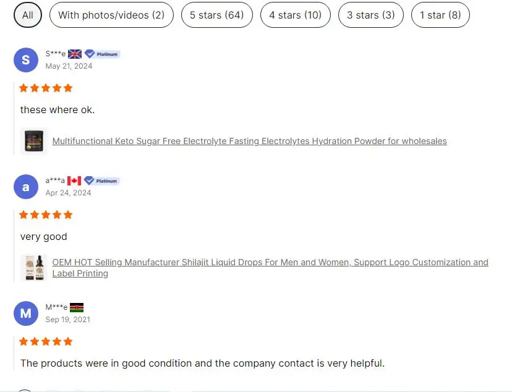Click the S reviewer avatar
The width and height of the screenshot is (512, 392).
click(25, 60)
